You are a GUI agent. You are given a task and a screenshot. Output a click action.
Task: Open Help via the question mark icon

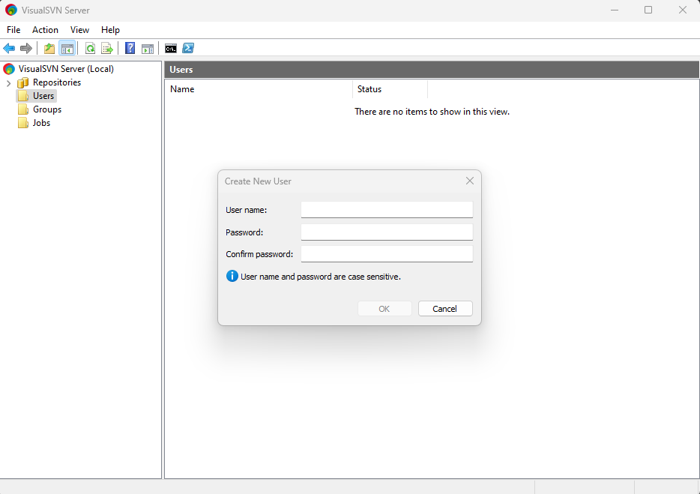coord(130,49)
